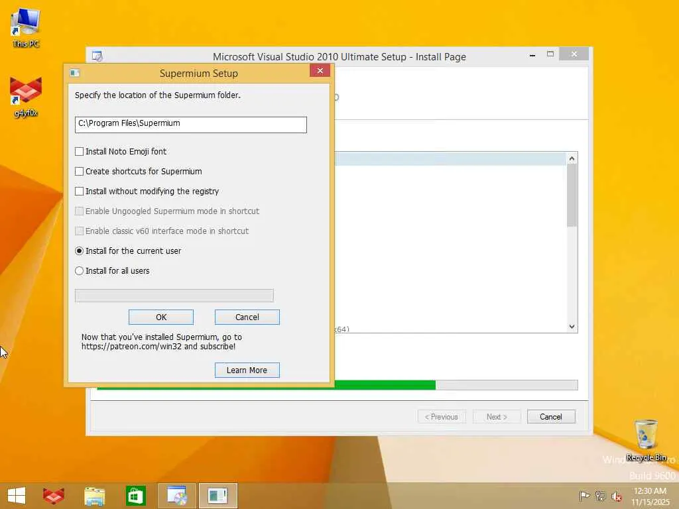Open This PC desktop shortcut
This screenshot has height=509, width=679.
[26, 28]
